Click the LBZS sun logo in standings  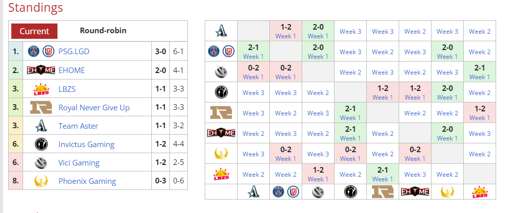point(42,89)
